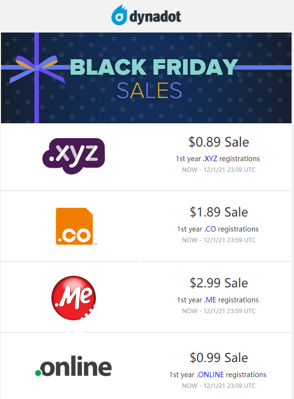294x399 pixels.
Task: Open the Black Friday Sales banner
Action: 146,78
